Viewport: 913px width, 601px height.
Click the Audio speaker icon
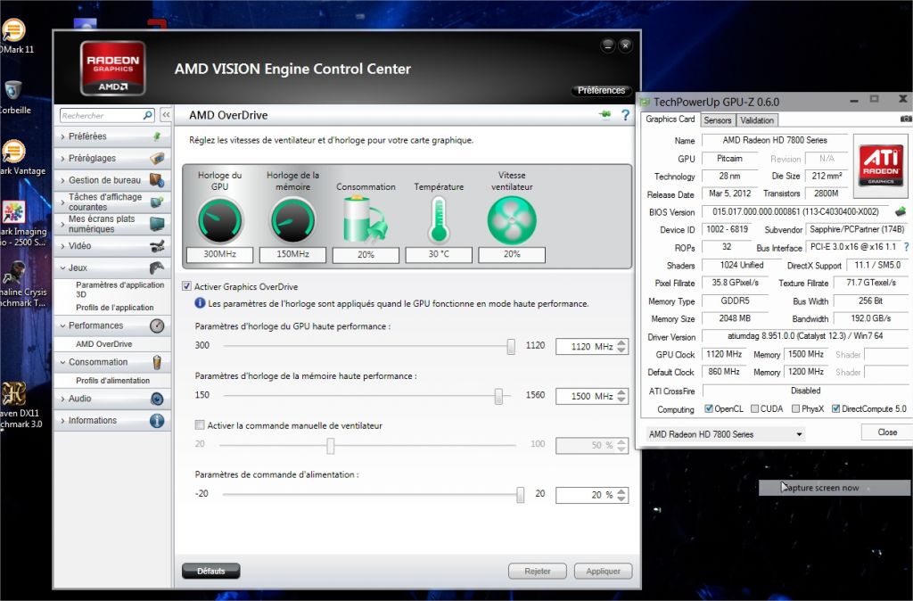click(157, 399)
